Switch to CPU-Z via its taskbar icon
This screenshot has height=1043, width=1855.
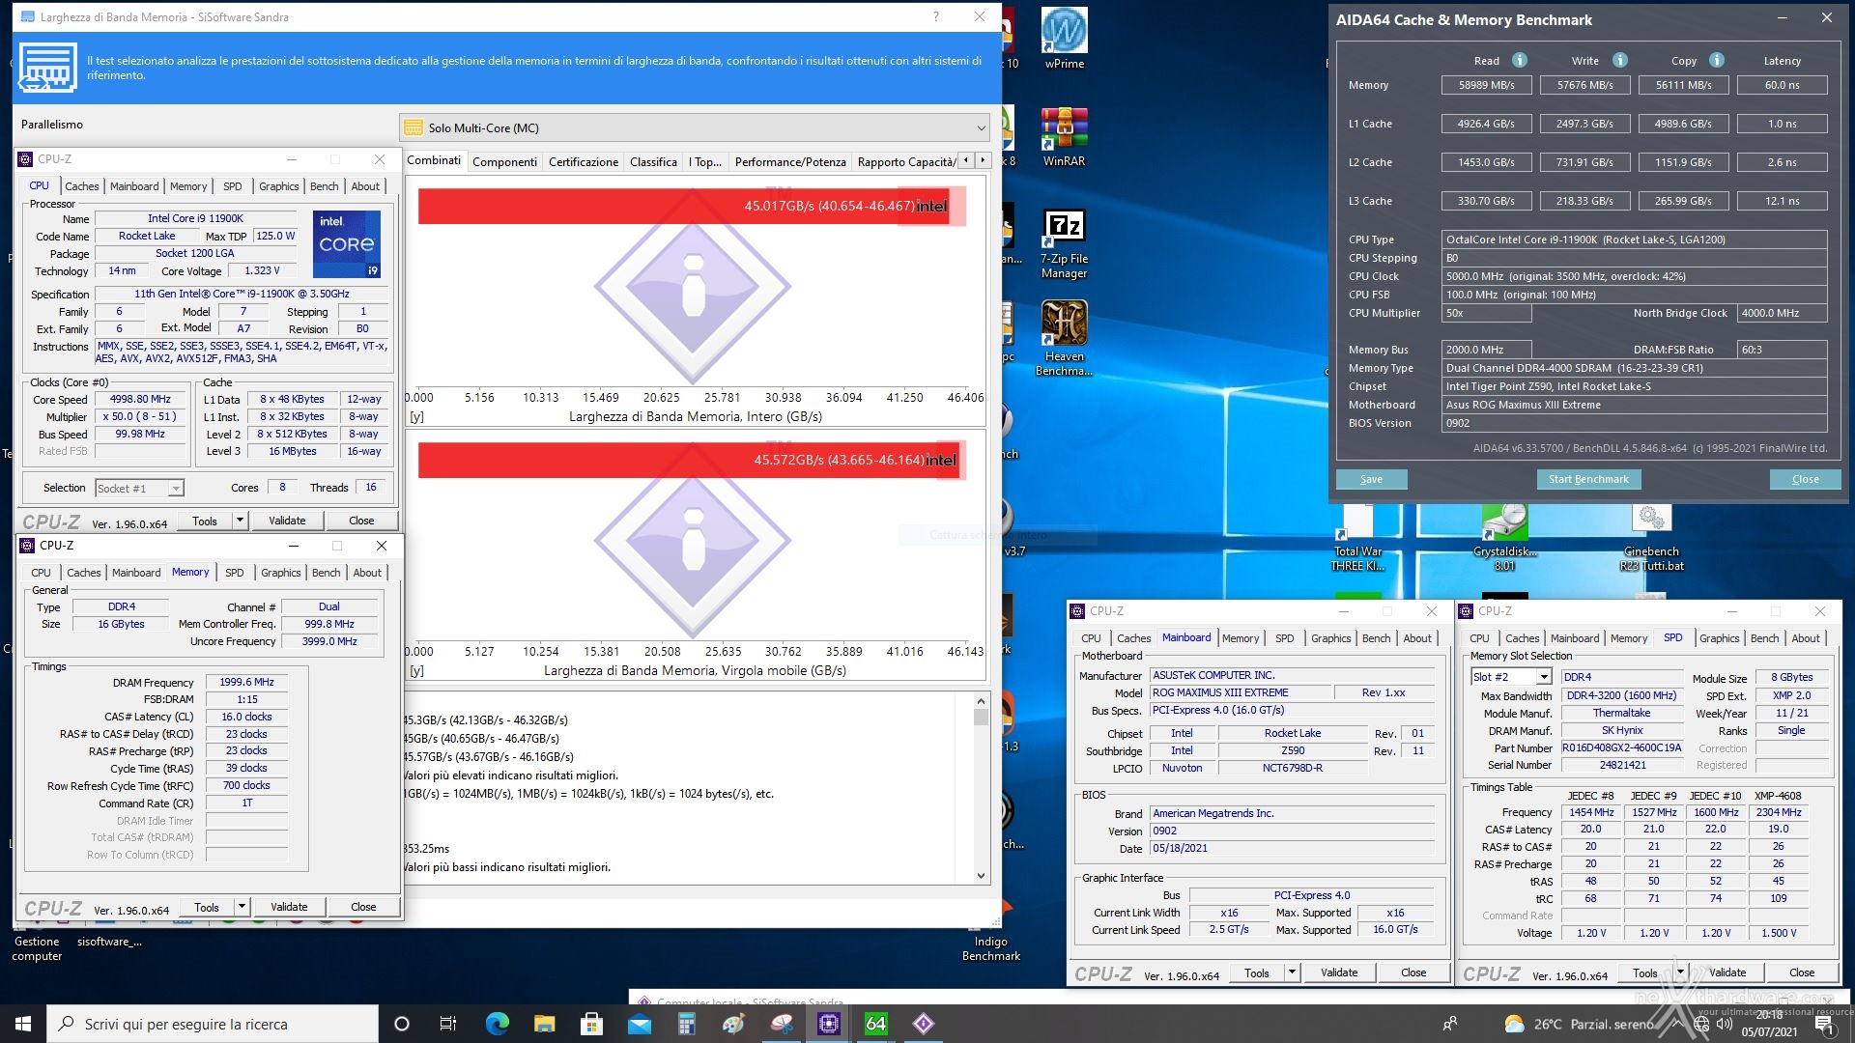tap(829, 1024)
